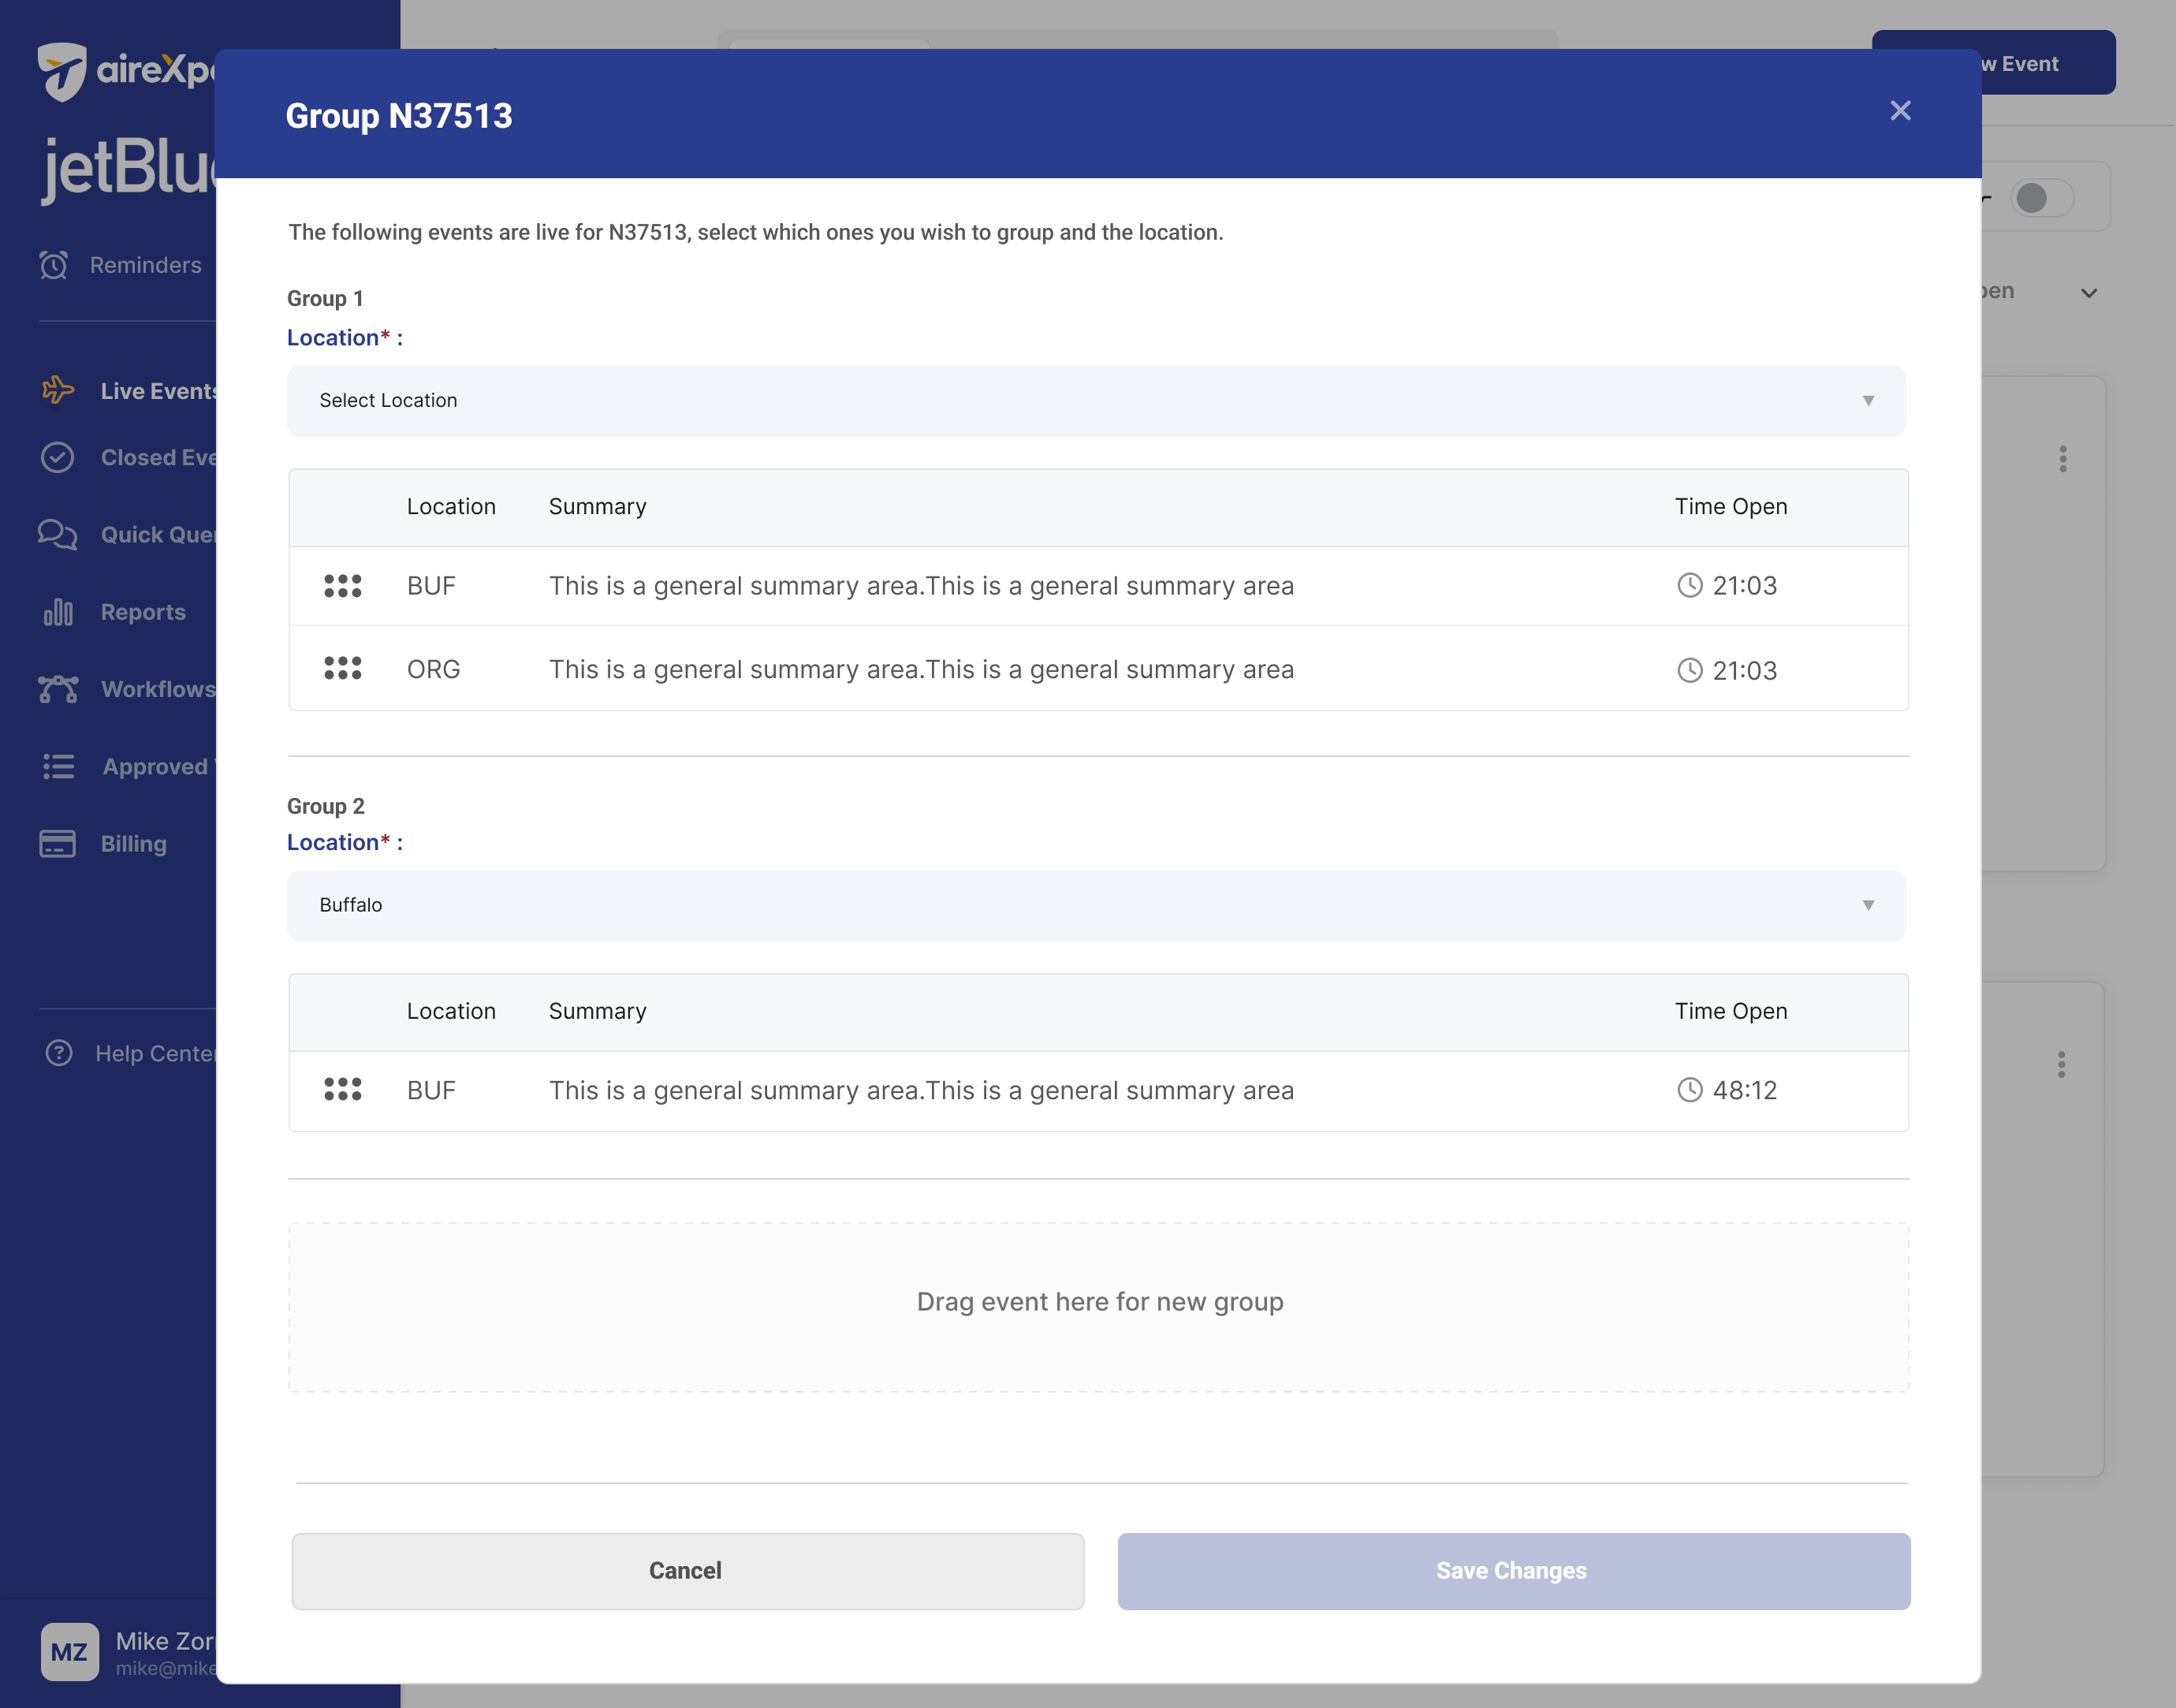Expand the sort dropdown chevron behind dialog
The image size is (2176, 1708).
point(2089,293)
